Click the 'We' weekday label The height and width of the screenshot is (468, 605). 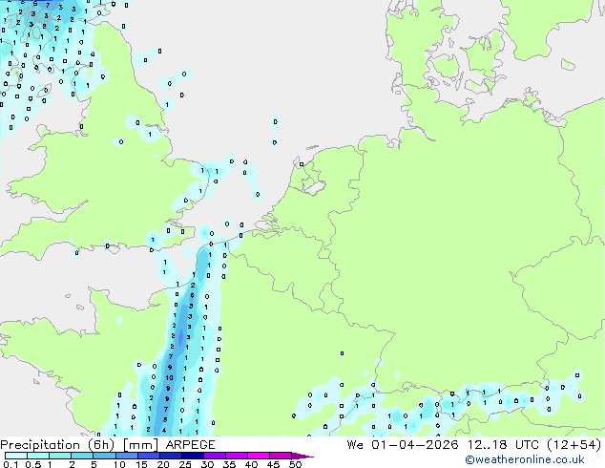(355, 445)
